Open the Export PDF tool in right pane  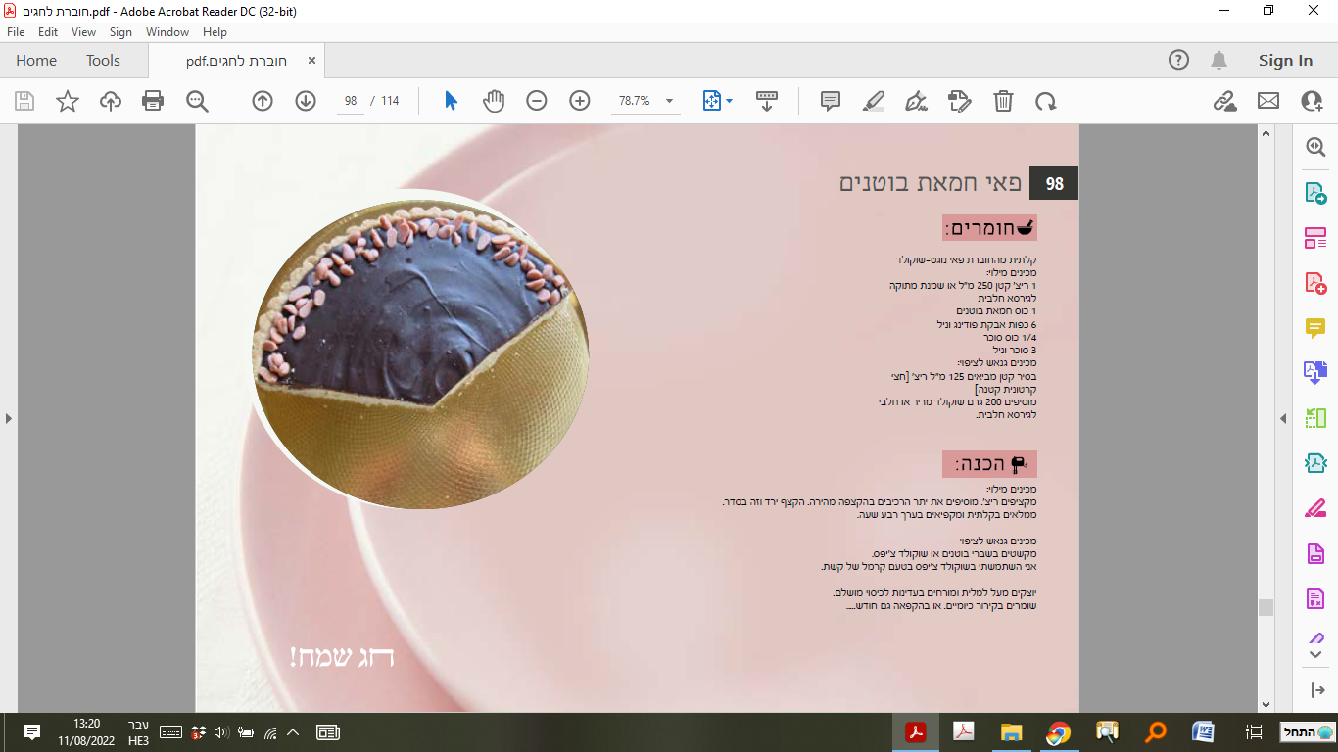click(x=1315, y=193)
